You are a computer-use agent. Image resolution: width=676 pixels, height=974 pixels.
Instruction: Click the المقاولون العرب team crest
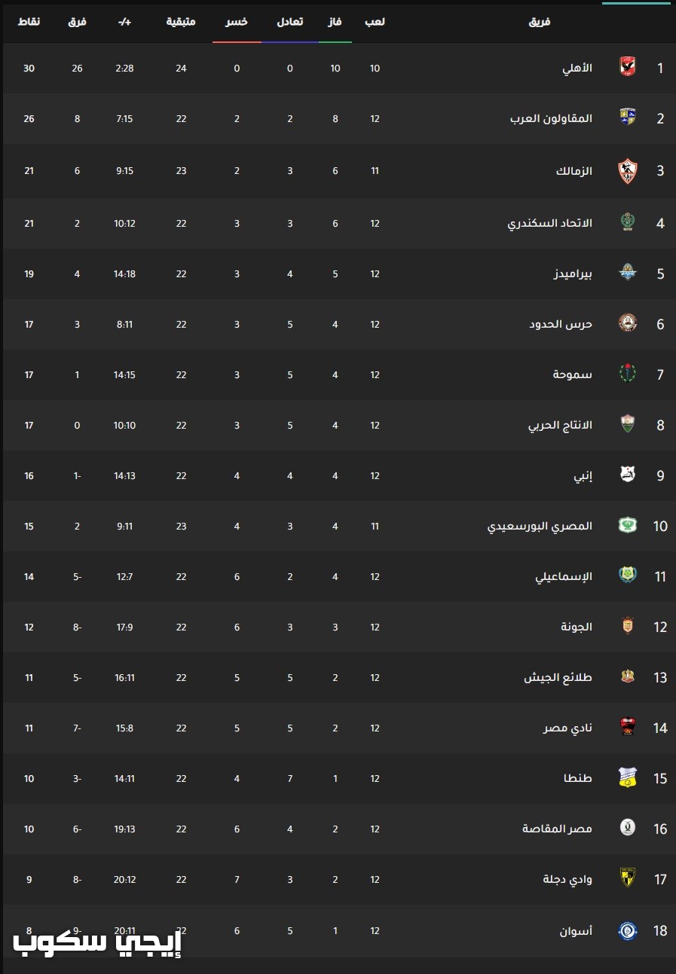[x=627, y=118]
